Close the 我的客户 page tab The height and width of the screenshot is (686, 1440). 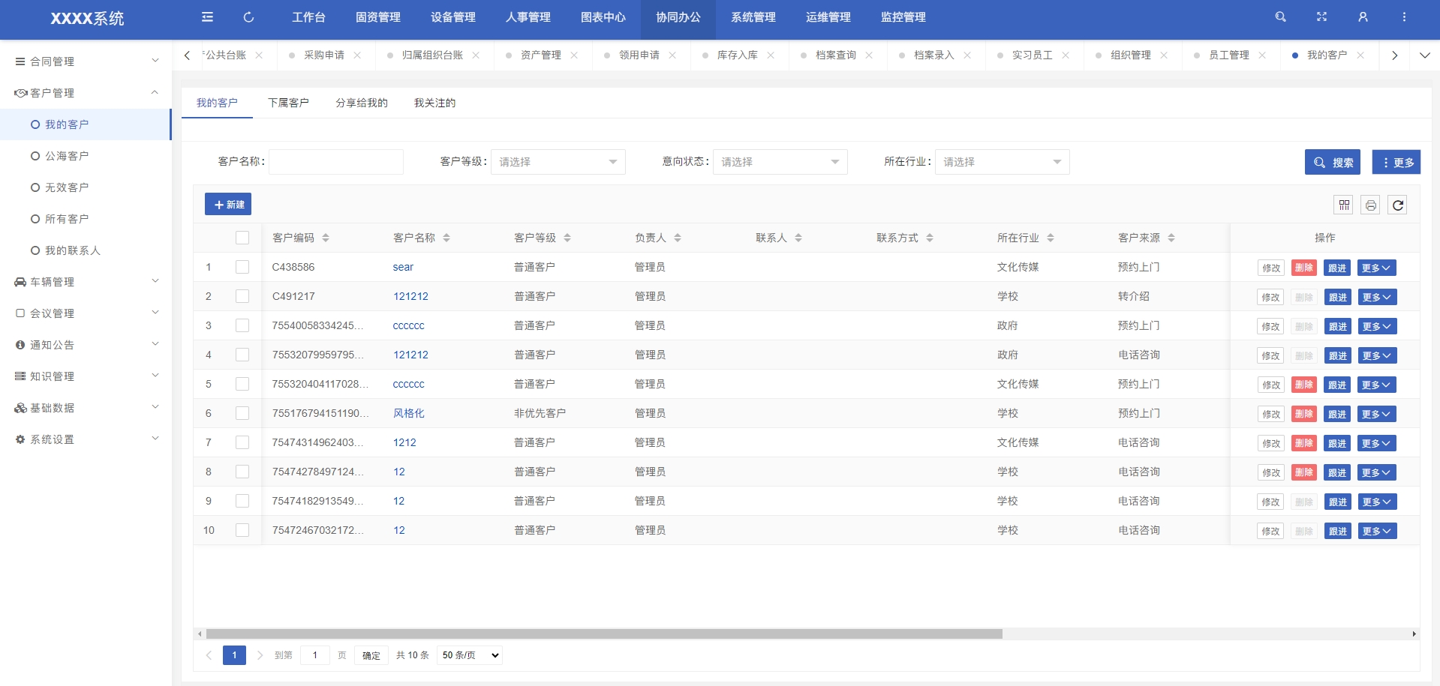click(1360, 55)
